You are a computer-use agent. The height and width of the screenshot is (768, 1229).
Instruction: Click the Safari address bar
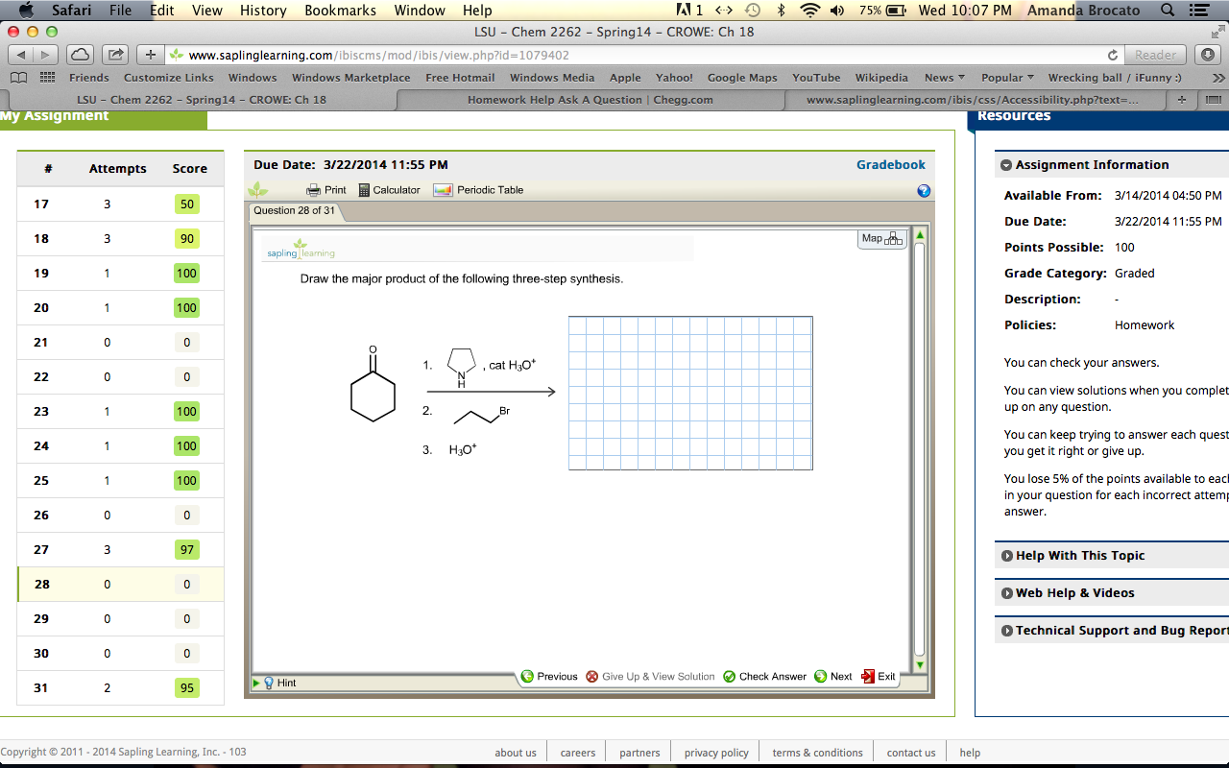pyautogui.click(x=634, y=55)
